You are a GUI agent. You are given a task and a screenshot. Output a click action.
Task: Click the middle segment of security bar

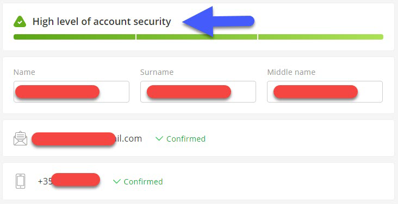point(197,37)
